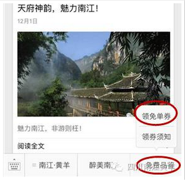Click the popup menu pointer above 免费领券

156,149
